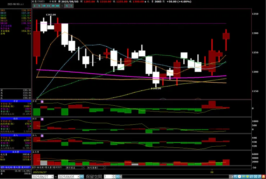Click the 2025/08/05 date in header
Image resolution: width=266 pixels, height=179 pixels.
pos(70,1)
